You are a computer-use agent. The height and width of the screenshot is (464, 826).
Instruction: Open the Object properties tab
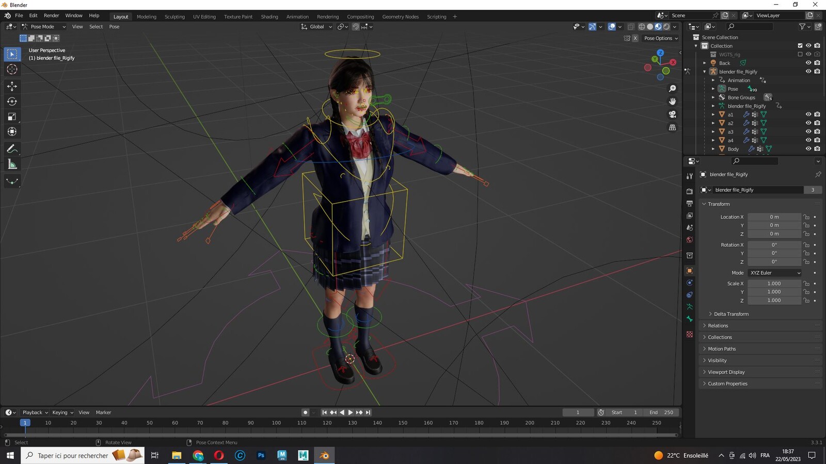(x=689, y=271)
